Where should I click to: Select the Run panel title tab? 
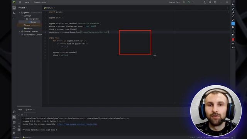point(20,110)
